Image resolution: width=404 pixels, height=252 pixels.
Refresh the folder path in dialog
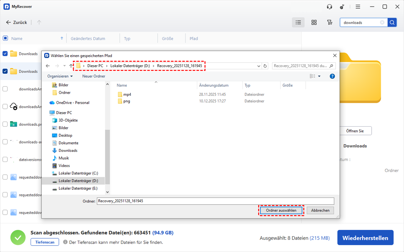pyautogui.click(x=265, y=66)
